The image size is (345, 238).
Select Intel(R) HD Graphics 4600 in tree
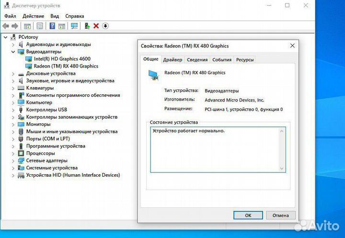click(x=62, y=59)
